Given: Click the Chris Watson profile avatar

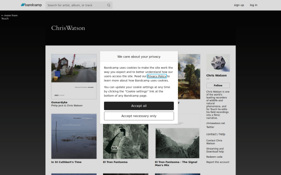Looking at the screenshot, I should tap(218, 63).
